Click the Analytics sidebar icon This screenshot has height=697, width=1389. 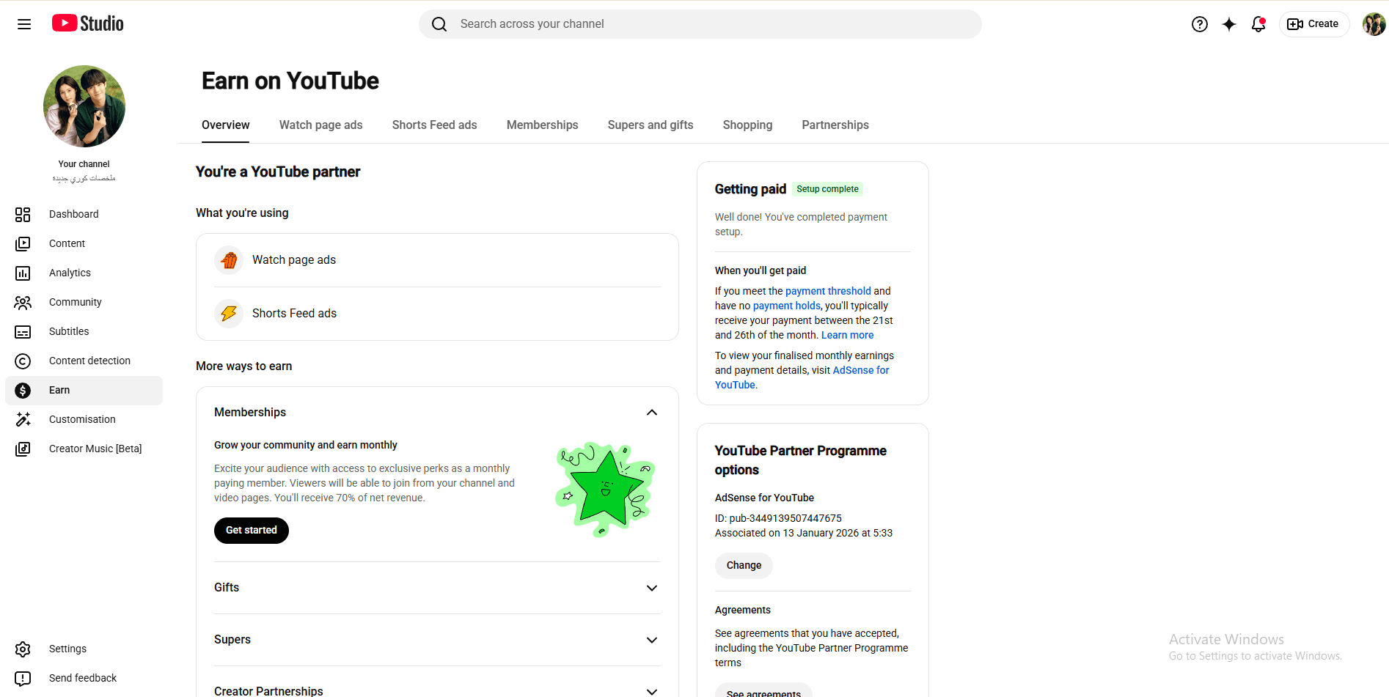23,273
